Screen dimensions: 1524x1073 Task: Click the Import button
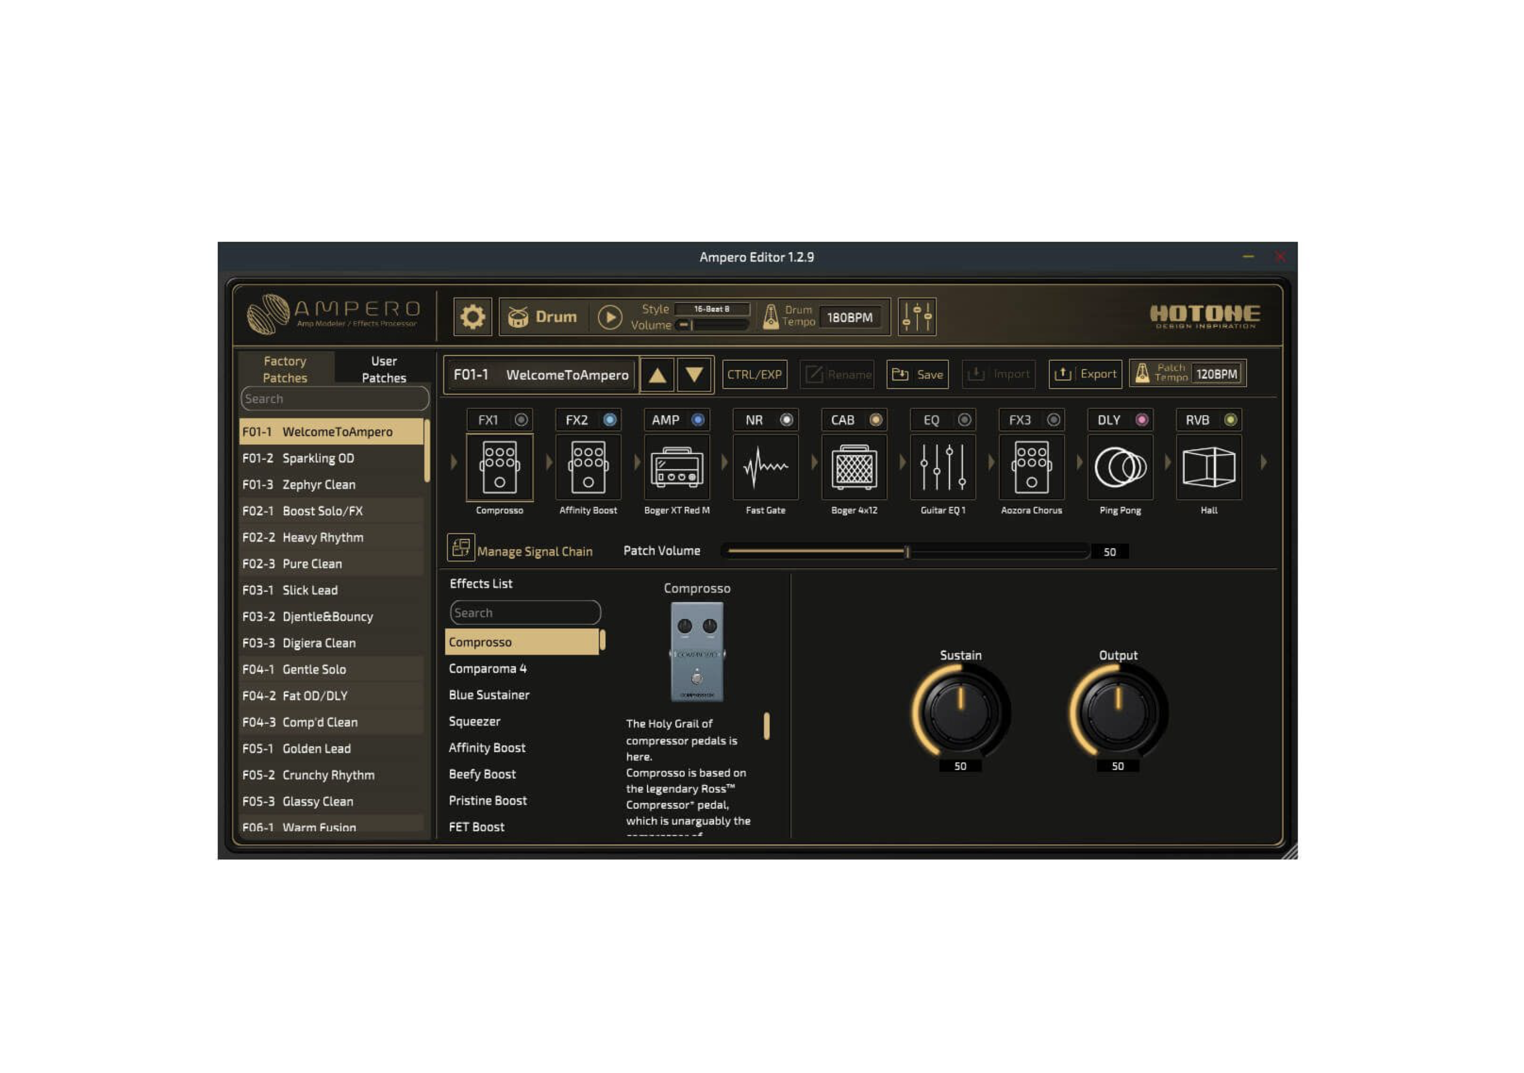click(x=998, y=375)
